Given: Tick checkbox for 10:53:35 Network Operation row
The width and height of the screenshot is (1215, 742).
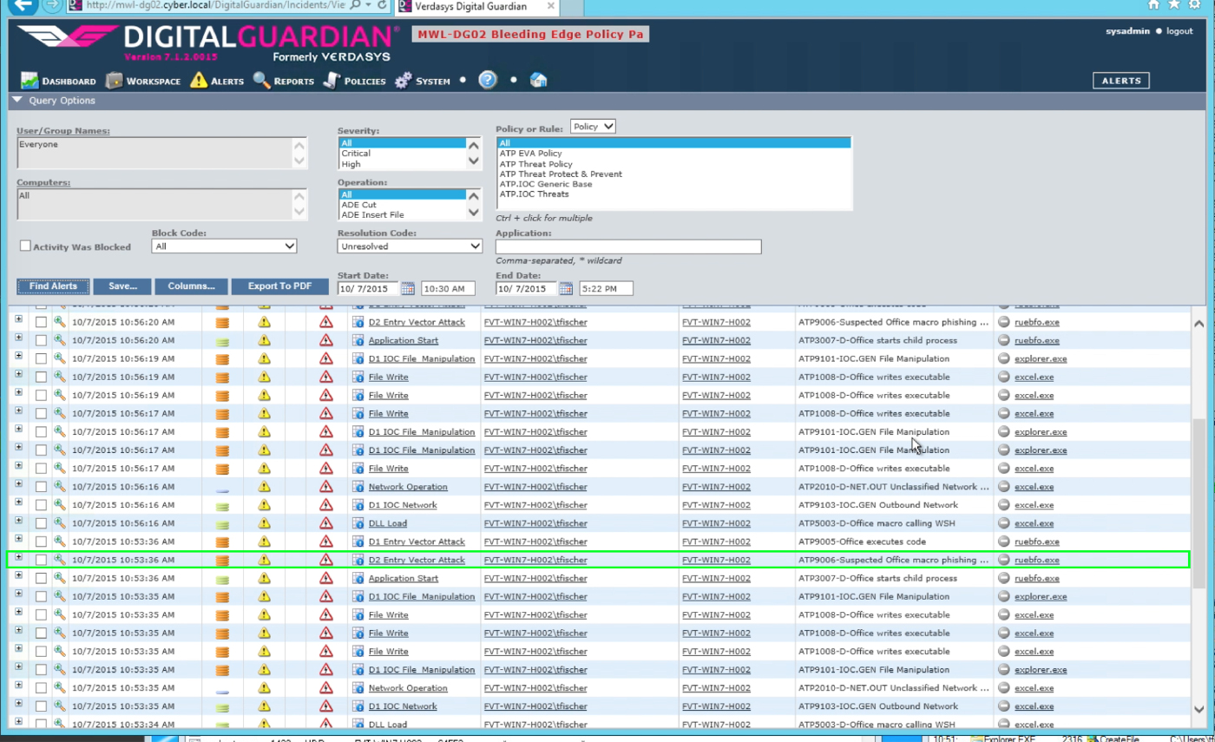Looking at the screenshot, I should click(x=41, y=688).
